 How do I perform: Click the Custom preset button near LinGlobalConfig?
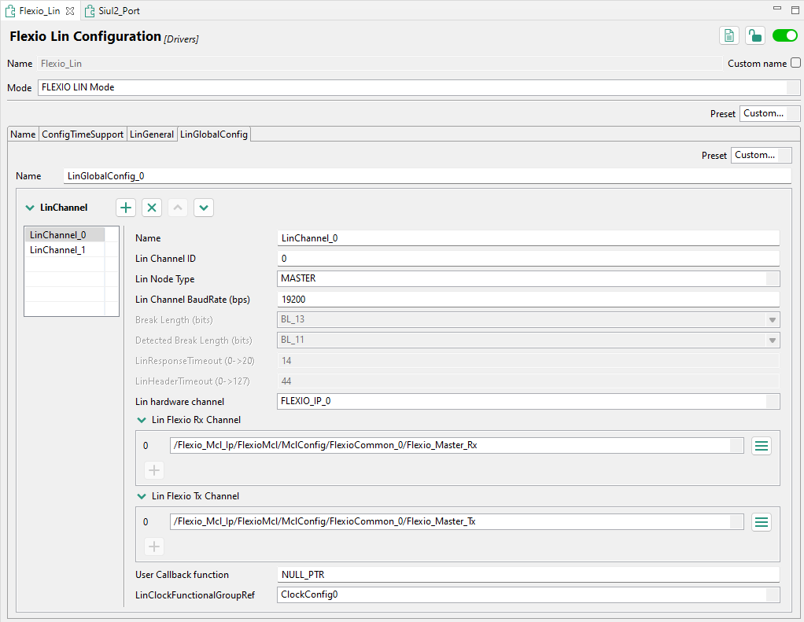761,155
